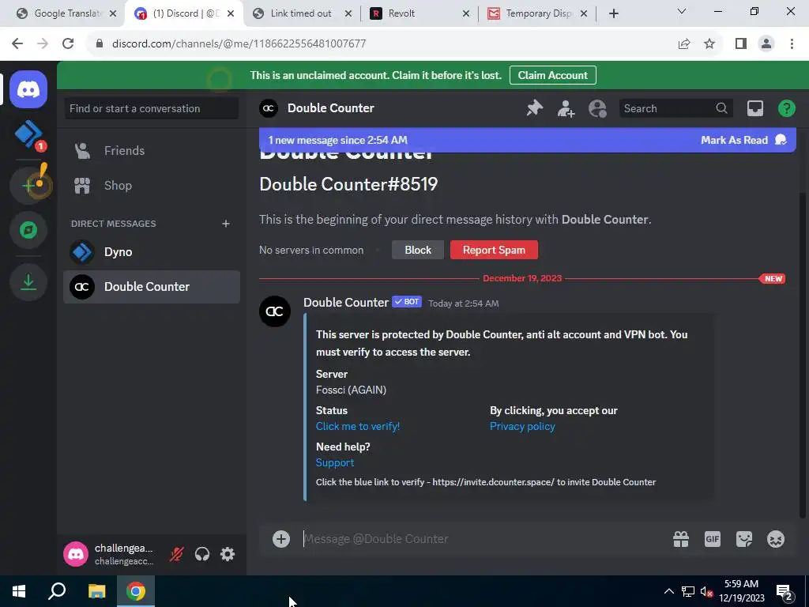
Task: Open File Explorer from taskbar
Action: [x=96, y=591]
